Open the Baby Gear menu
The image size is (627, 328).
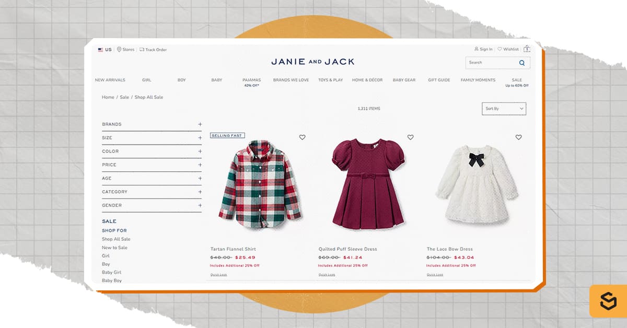tap(404, 80)
